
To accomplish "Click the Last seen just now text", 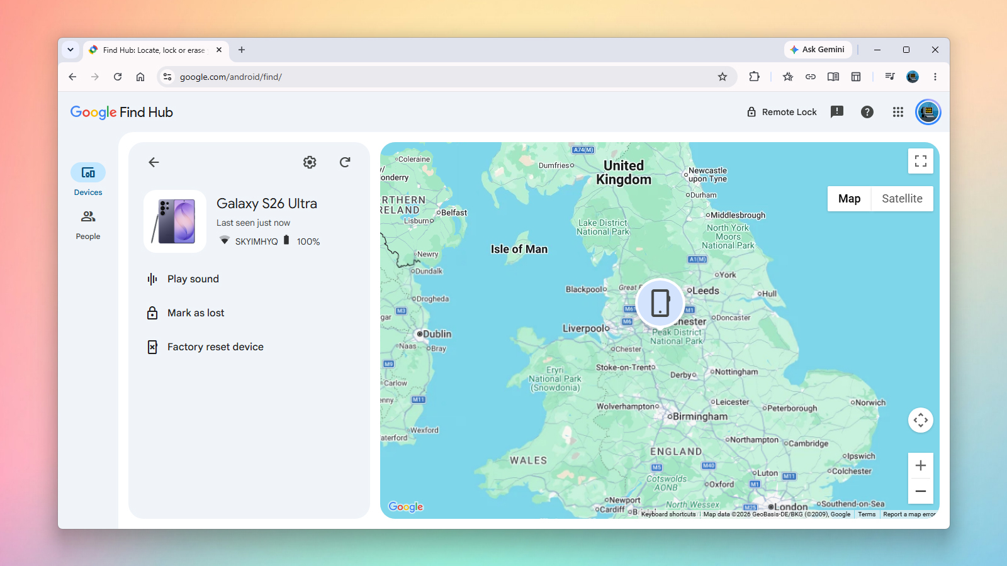I will [253, 223].
